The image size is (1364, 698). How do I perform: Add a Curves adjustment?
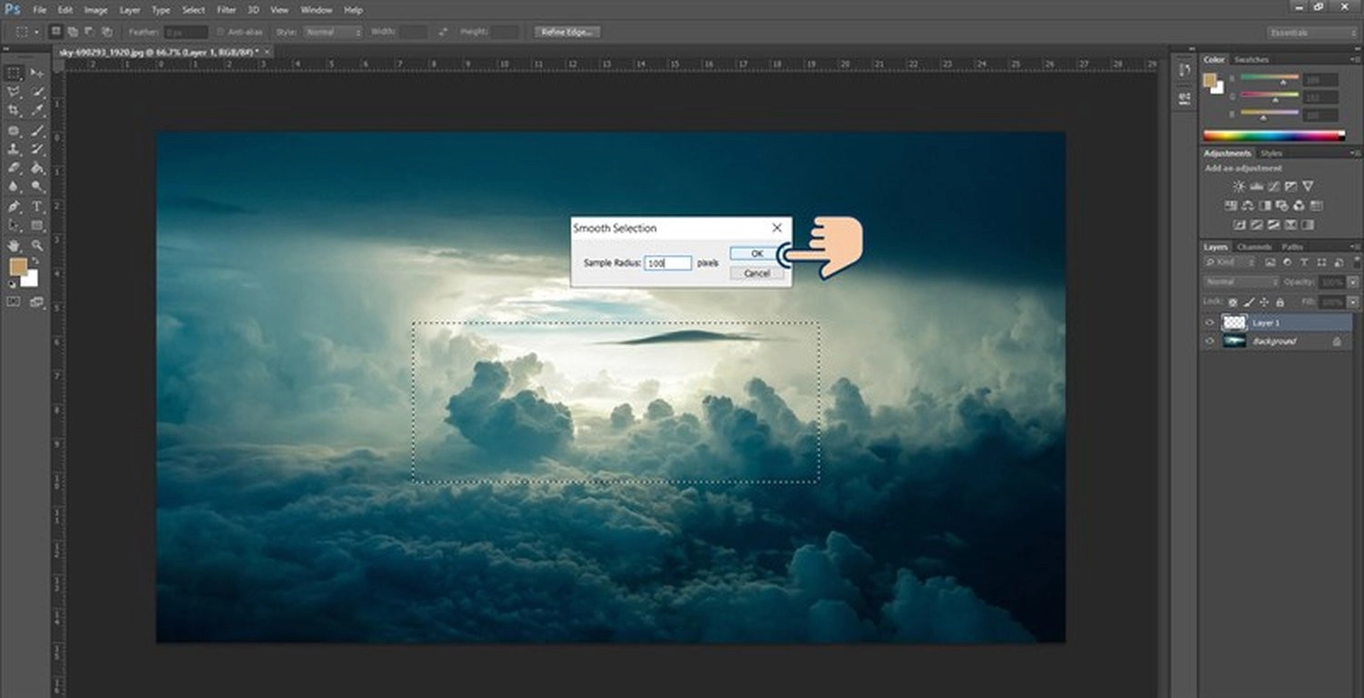[x=1274, y=186]
